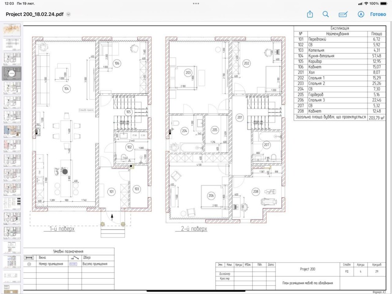Open the pink-tinted page thumbnail in the sidebar
Viewport: 392px width, 294px height.
click(x=11, y=146)
